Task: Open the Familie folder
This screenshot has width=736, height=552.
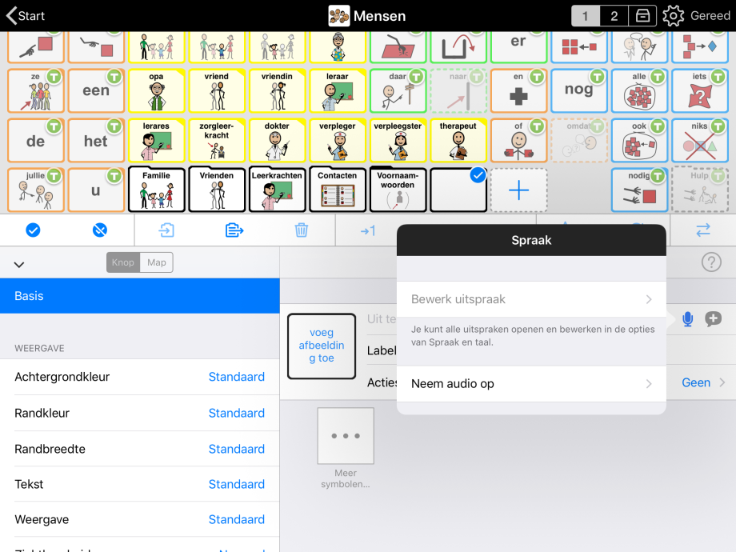Action: [156, 190]
